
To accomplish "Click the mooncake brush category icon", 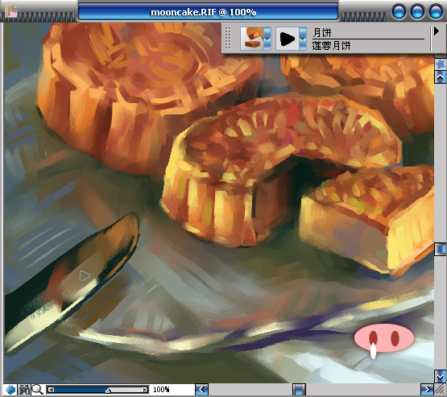I will [252, 39].
